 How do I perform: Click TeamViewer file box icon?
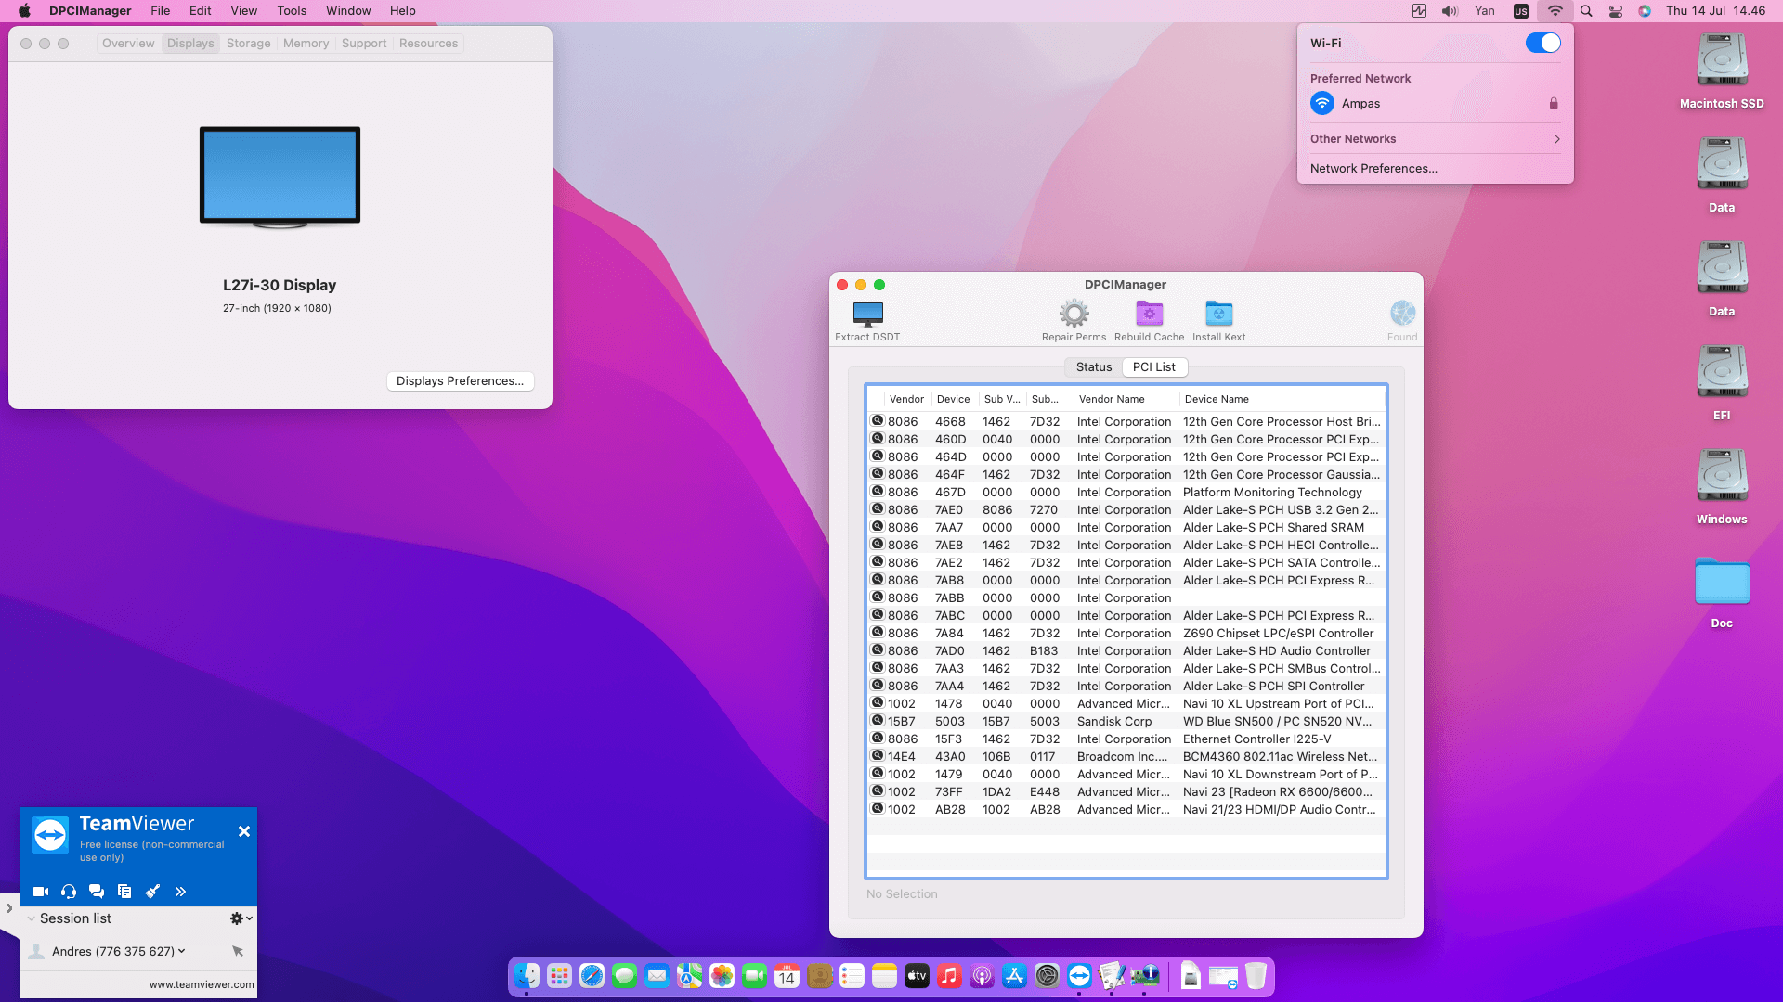pyautogui.click(x=124, y=892)
